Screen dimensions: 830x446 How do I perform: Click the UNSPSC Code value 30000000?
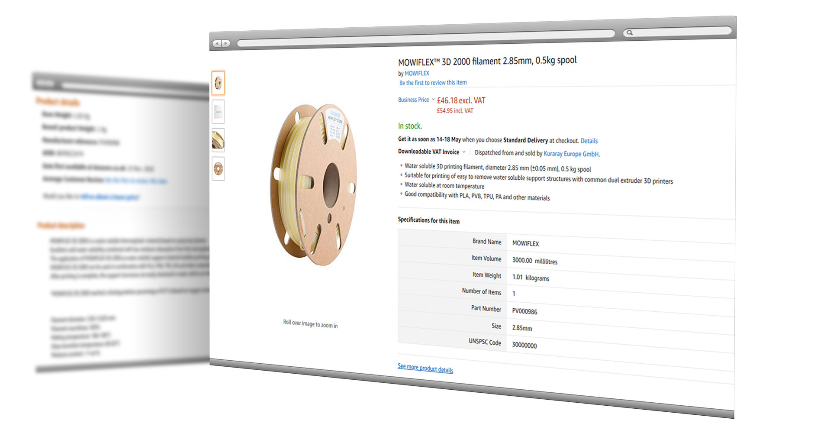(524, 345)
